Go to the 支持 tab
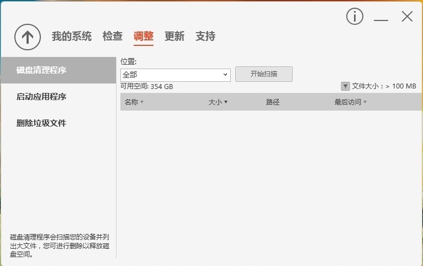 [x=205, y=36]
